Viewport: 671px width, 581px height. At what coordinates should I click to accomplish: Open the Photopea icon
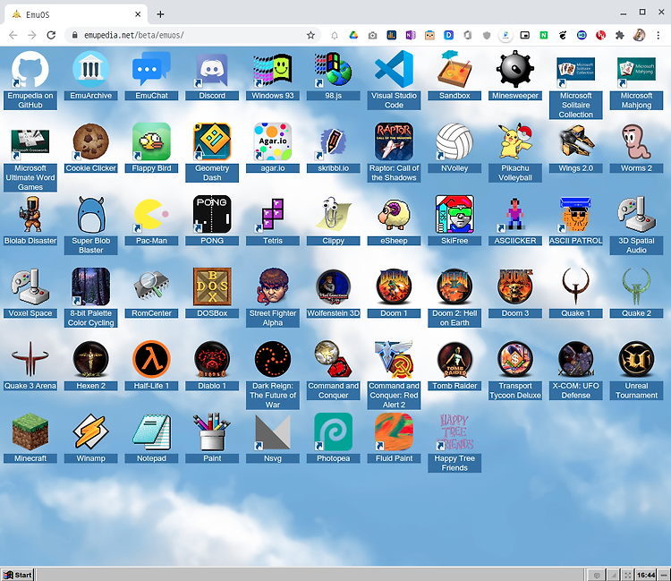click(x=334, y=432)
